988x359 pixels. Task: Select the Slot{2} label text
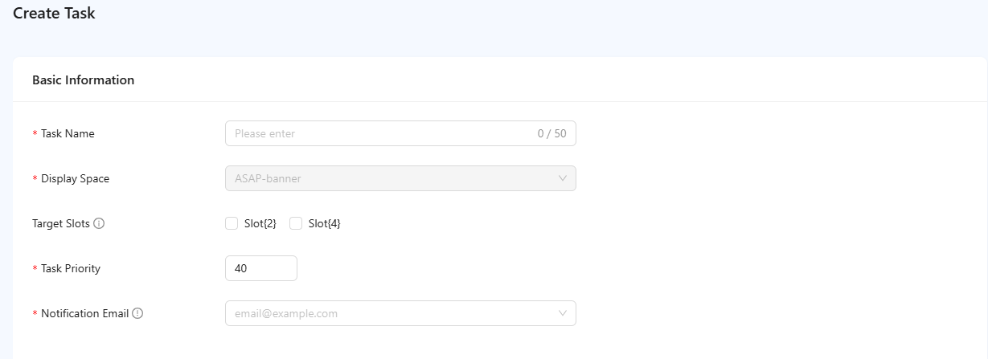260,224
